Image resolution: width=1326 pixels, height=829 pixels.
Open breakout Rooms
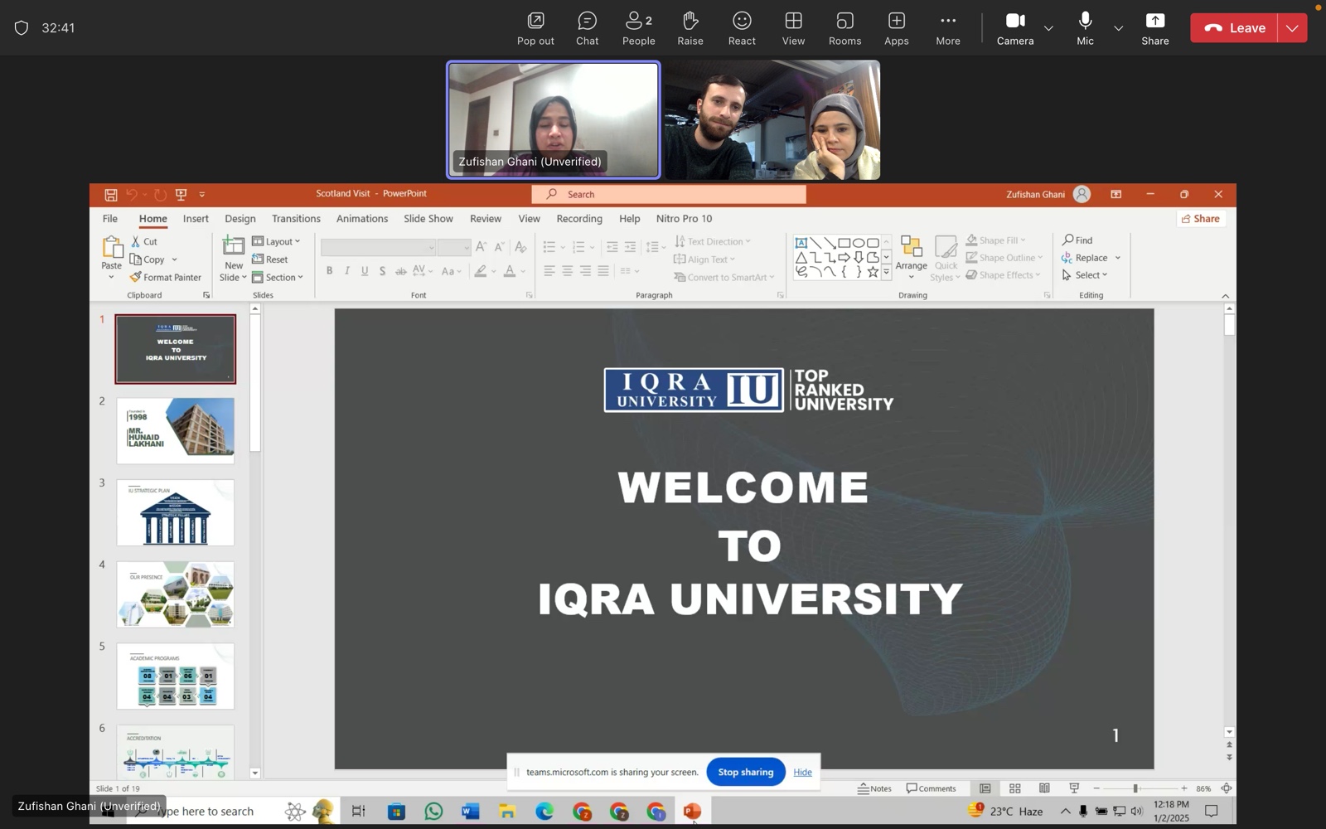click(x=844, y=28)
